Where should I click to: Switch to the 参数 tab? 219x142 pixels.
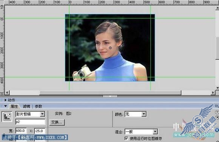click(x=39, y=106)
